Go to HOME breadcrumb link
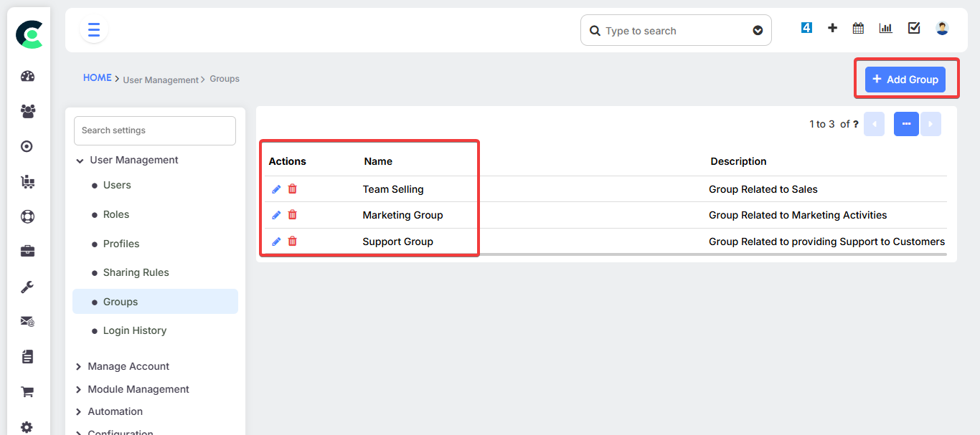980x435 pixels. 97,78
